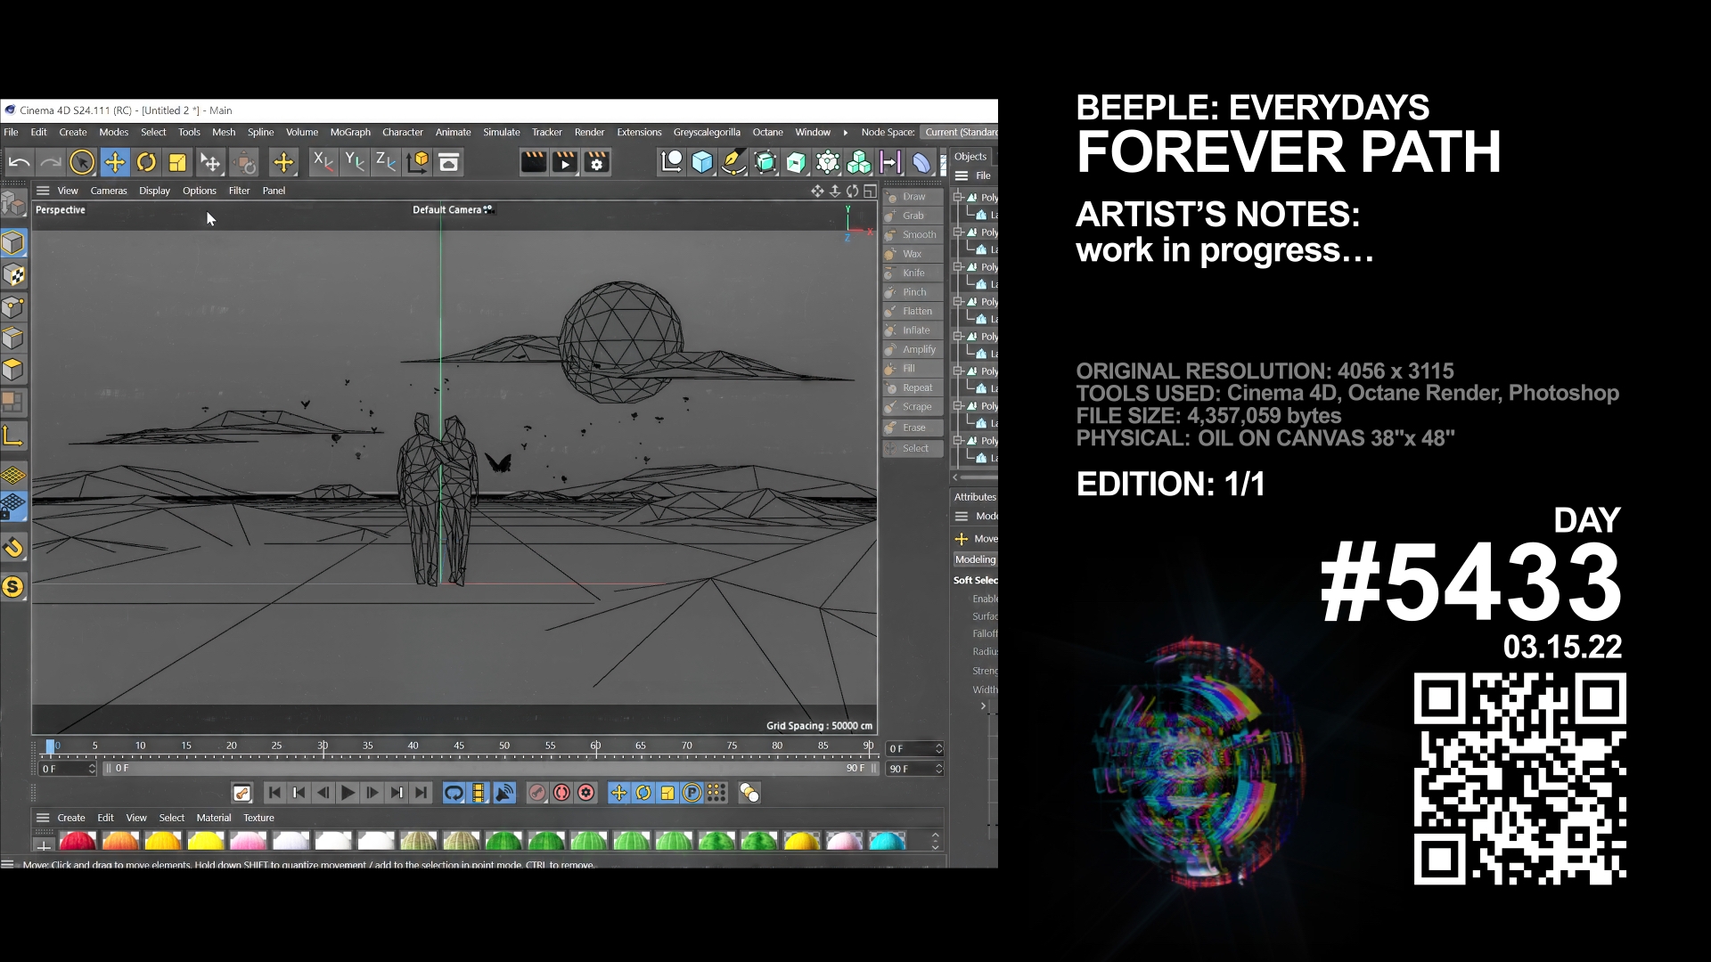
Task: Toggle sound during animation button
Action: point(504,793)
